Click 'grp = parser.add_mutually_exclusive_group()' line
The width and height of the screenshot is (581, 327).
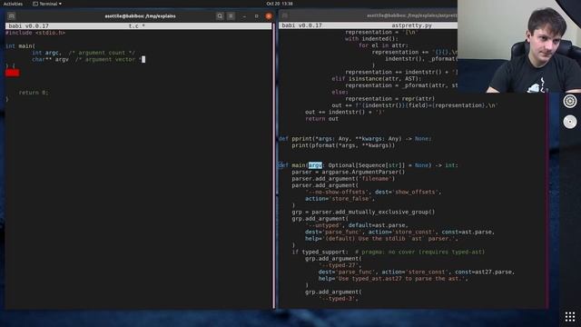coord(363,212)
